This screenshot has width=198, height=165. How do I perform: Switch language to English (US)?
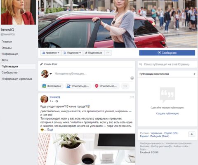[171, 133]
